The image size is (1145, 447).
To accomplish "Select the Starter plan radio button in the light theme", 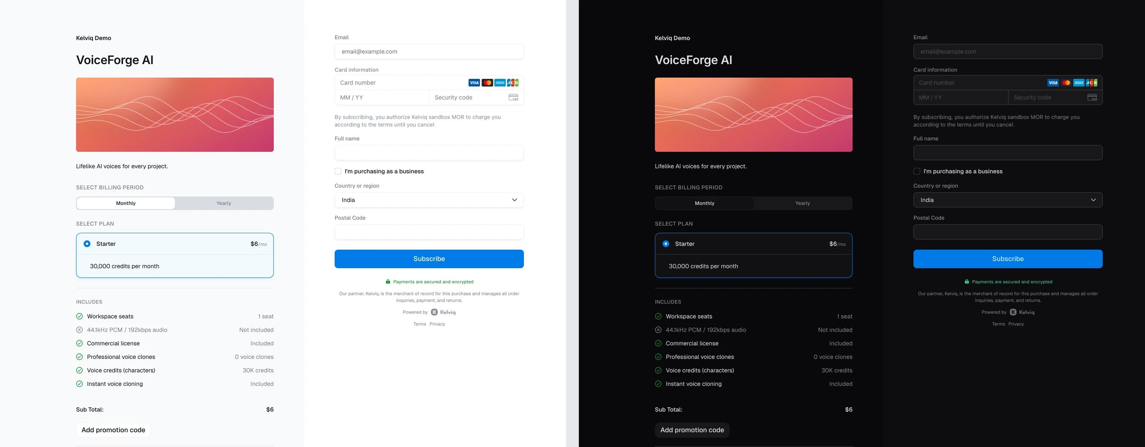I will [87, 244].
